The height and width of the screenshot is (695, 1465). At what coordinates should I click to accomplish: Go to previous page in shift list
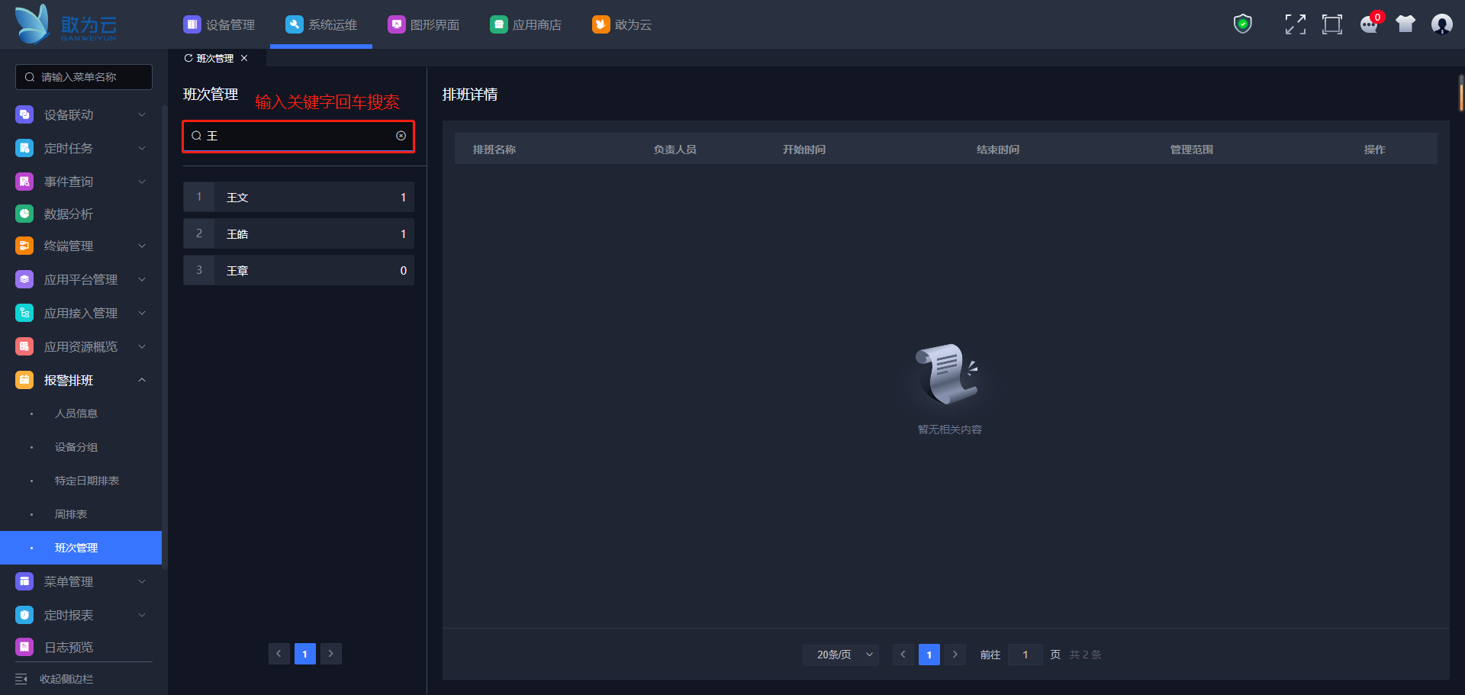(x=279, y=654)
